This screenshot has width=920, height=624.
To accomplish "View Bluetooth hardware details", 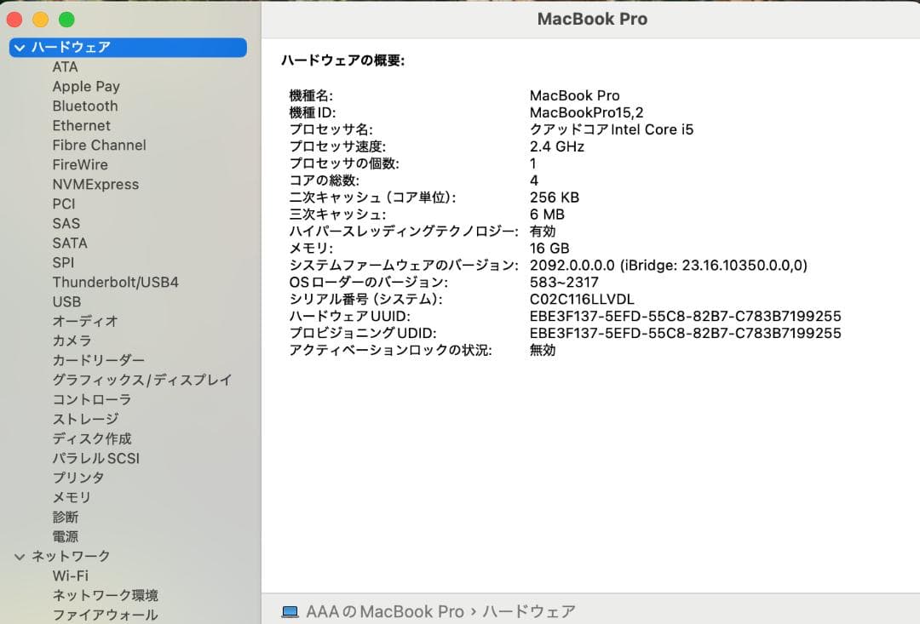I will point(84,106).
